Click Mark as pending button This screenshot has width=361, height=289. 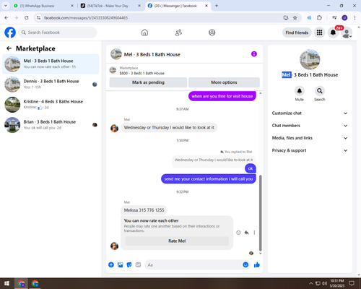pos(148,82)
